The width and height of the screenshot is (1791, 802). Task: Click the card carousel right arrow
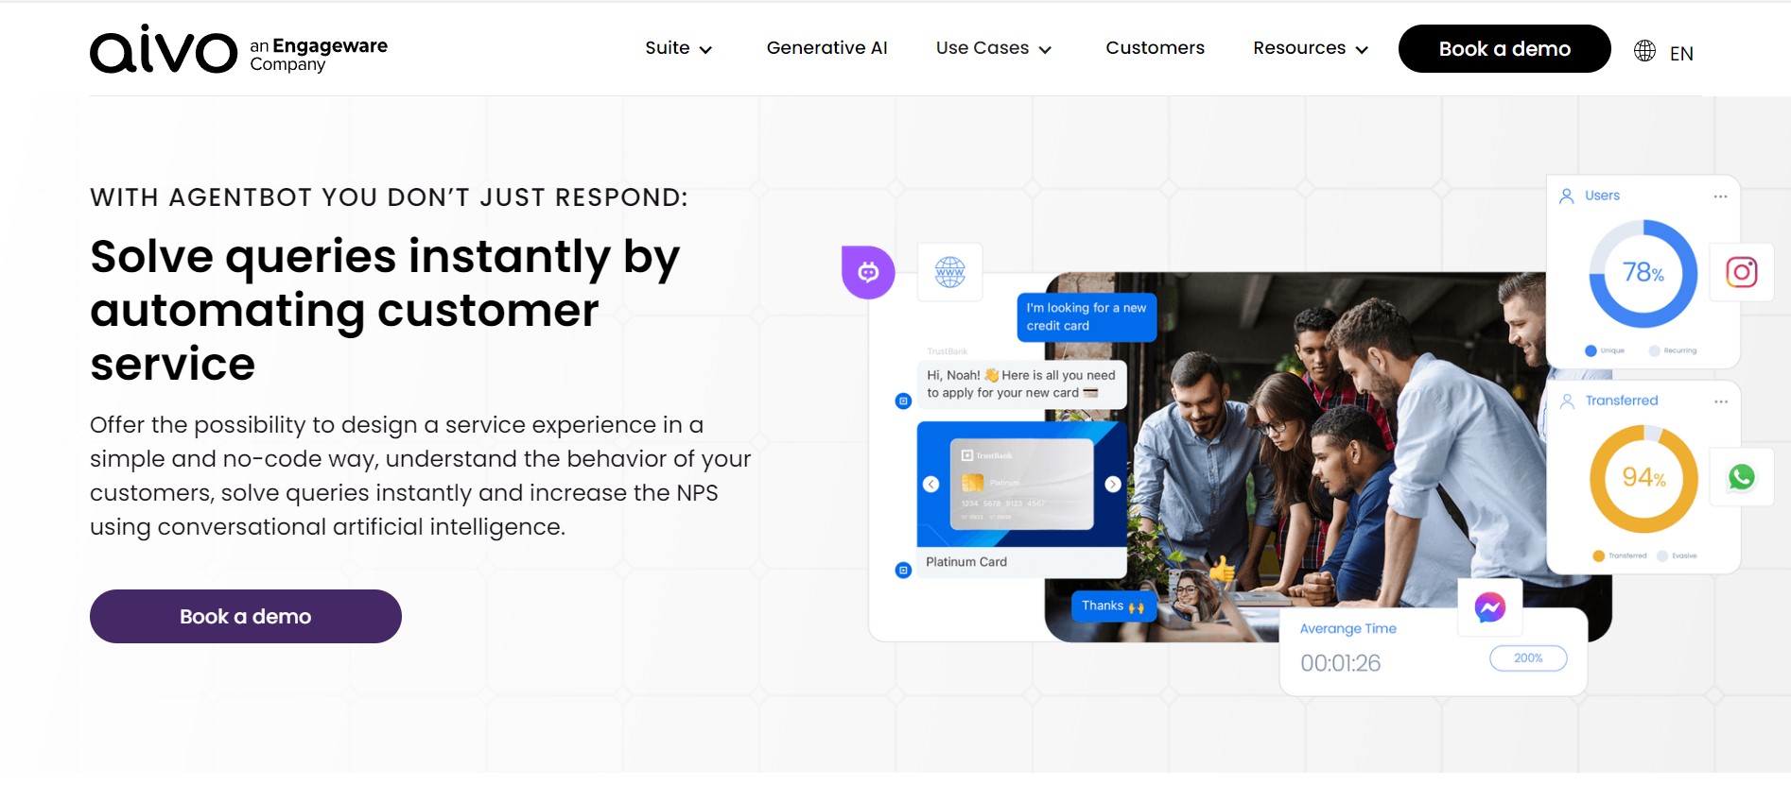click(1113, 484)
